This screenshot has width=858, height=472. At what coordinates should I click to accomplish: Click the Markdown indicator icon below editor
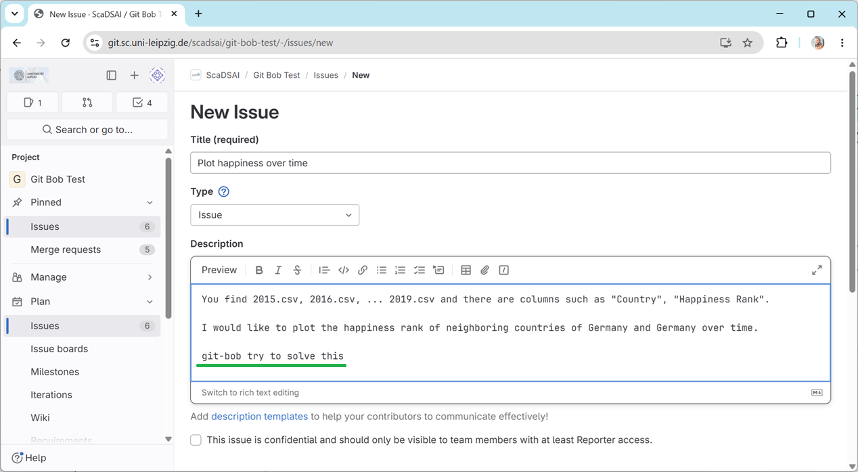point(817,393)
